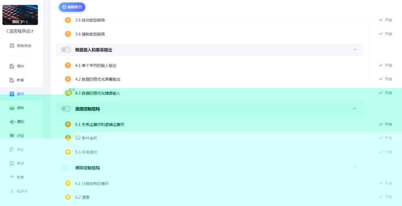Click the 知识点 nodes icon

(12, 191)
